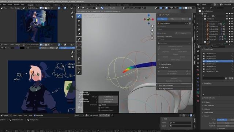Select the Annotate tool in viewport toolbar

[x=79, y=73]
